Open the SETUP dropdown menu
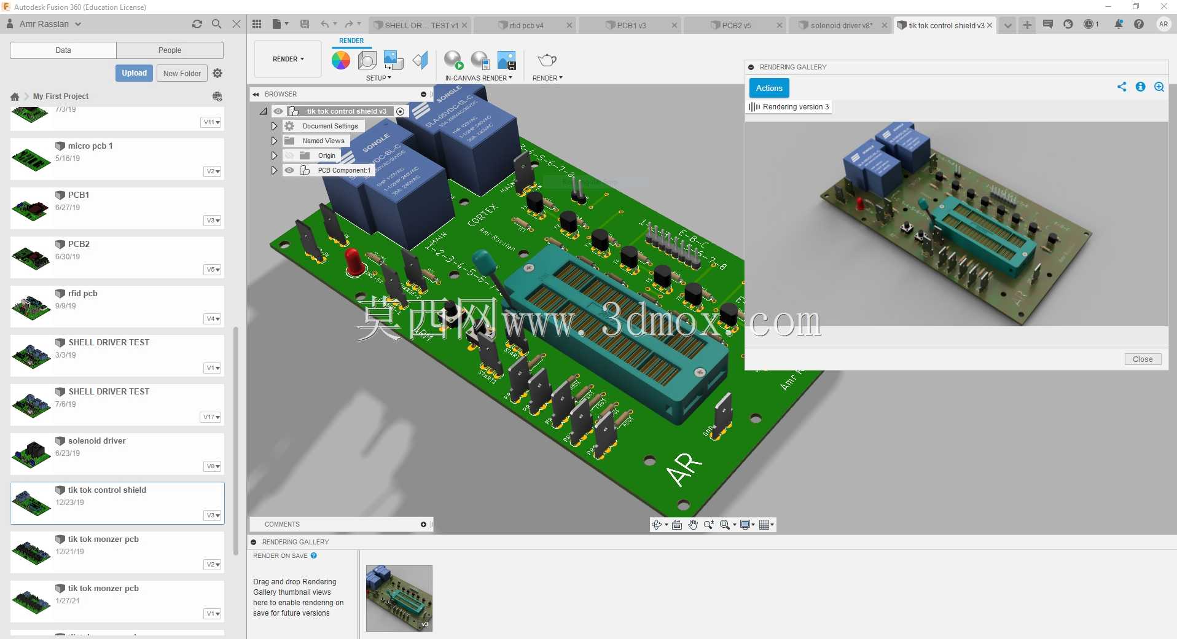 click(x=378, y=78)
